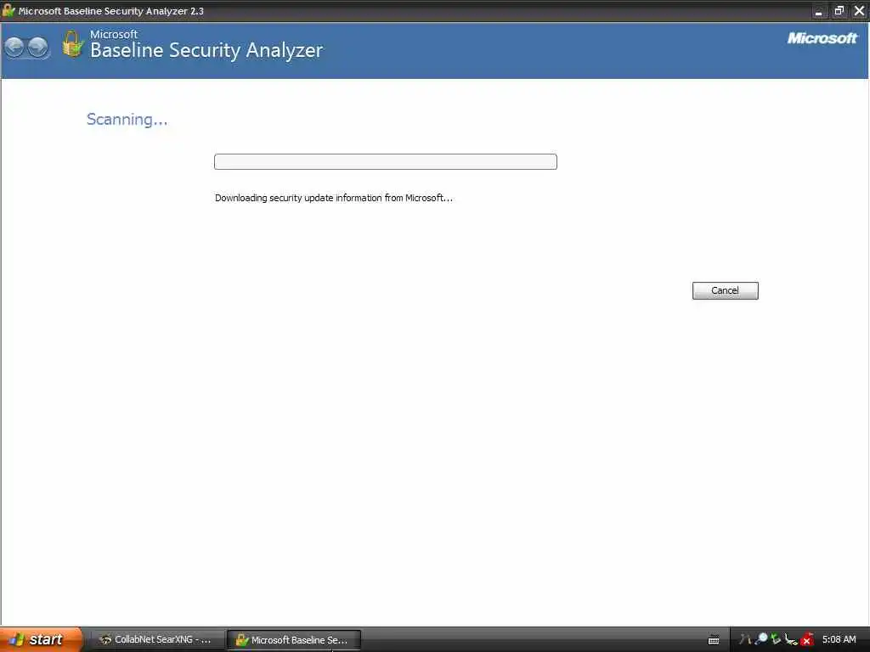Click the magnifier tray icon
Image resolution: width=870 pixels, height=652 pixels.
click(761, 638)
